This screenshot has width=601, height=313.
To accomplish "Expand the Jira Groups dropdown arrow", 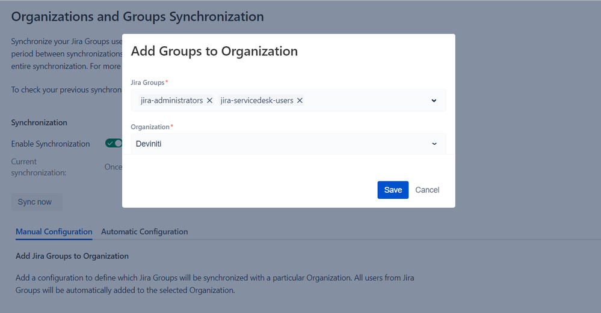I will [434, 101].
